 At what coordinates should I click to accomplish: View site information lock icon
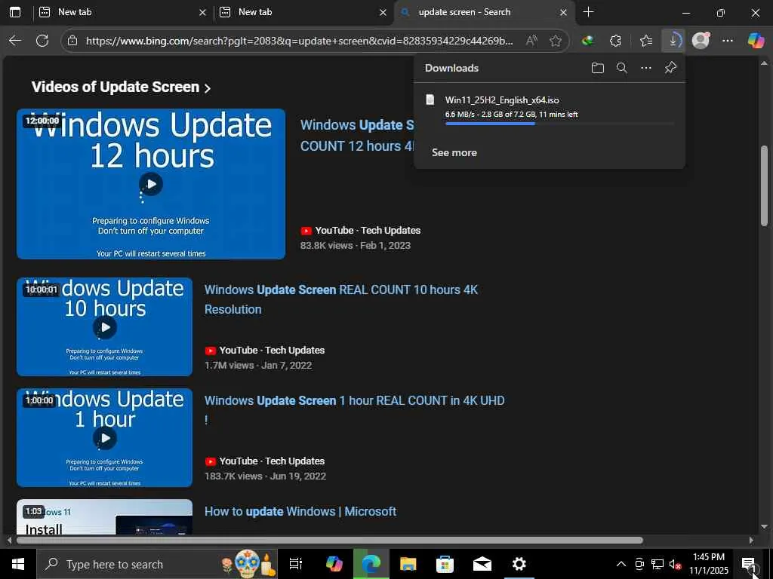tap(72, 41)
